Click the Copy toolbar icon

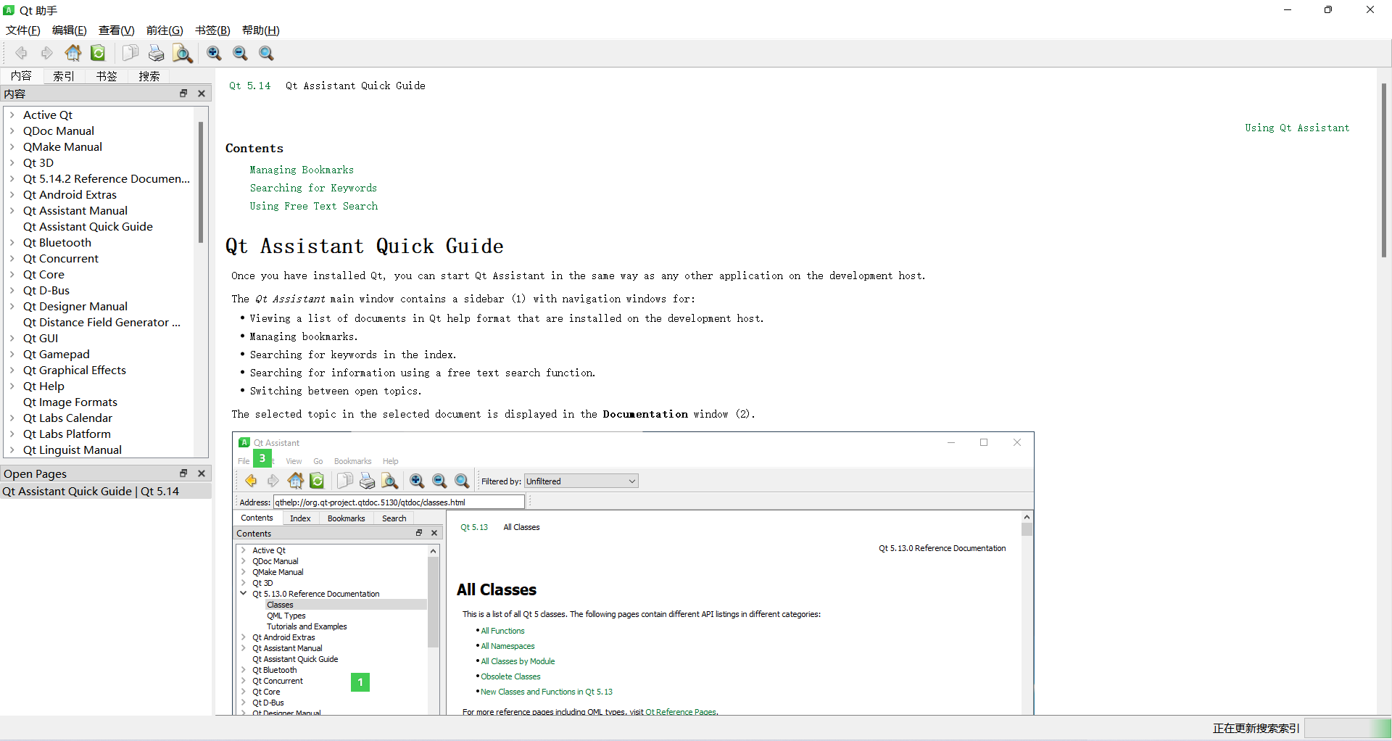[x=130, y=53]
